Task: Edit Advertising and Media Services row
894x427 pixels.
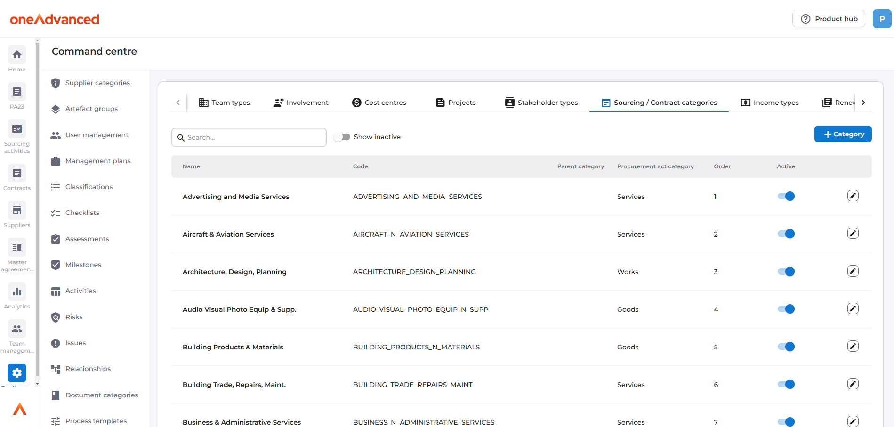Action: point(853,196)
